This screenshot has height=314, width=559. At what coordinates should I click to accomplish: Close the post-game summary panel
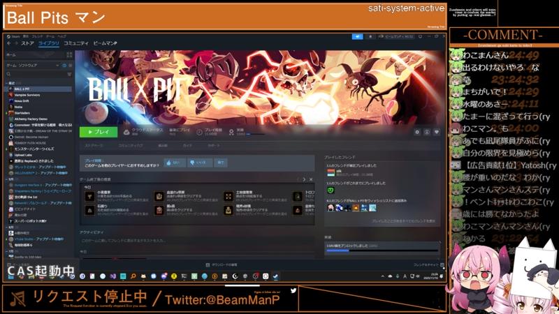(x=311, y=179)
